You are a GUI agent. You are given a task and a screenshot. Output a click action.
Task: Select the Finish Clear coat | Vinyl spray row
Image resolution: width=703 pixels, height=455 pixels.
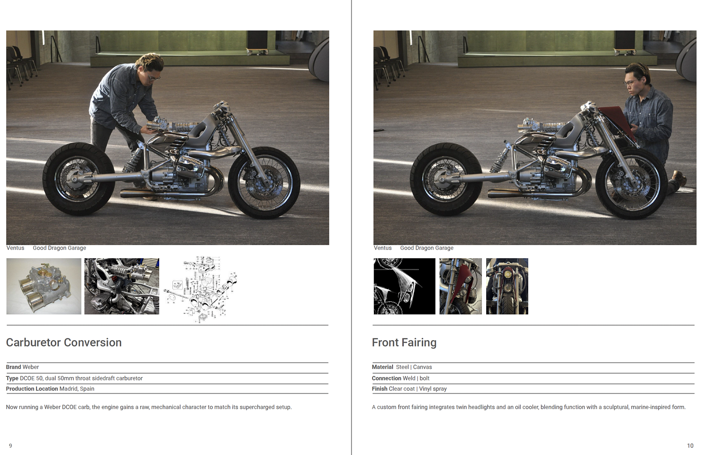point(533,389)
